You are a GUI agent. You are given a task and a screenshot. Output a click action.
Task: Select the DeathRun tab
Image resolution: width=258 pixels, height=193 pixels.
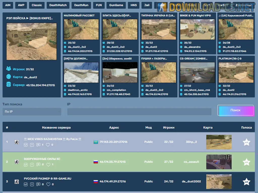pyautogui.click(x=81, y=5)
